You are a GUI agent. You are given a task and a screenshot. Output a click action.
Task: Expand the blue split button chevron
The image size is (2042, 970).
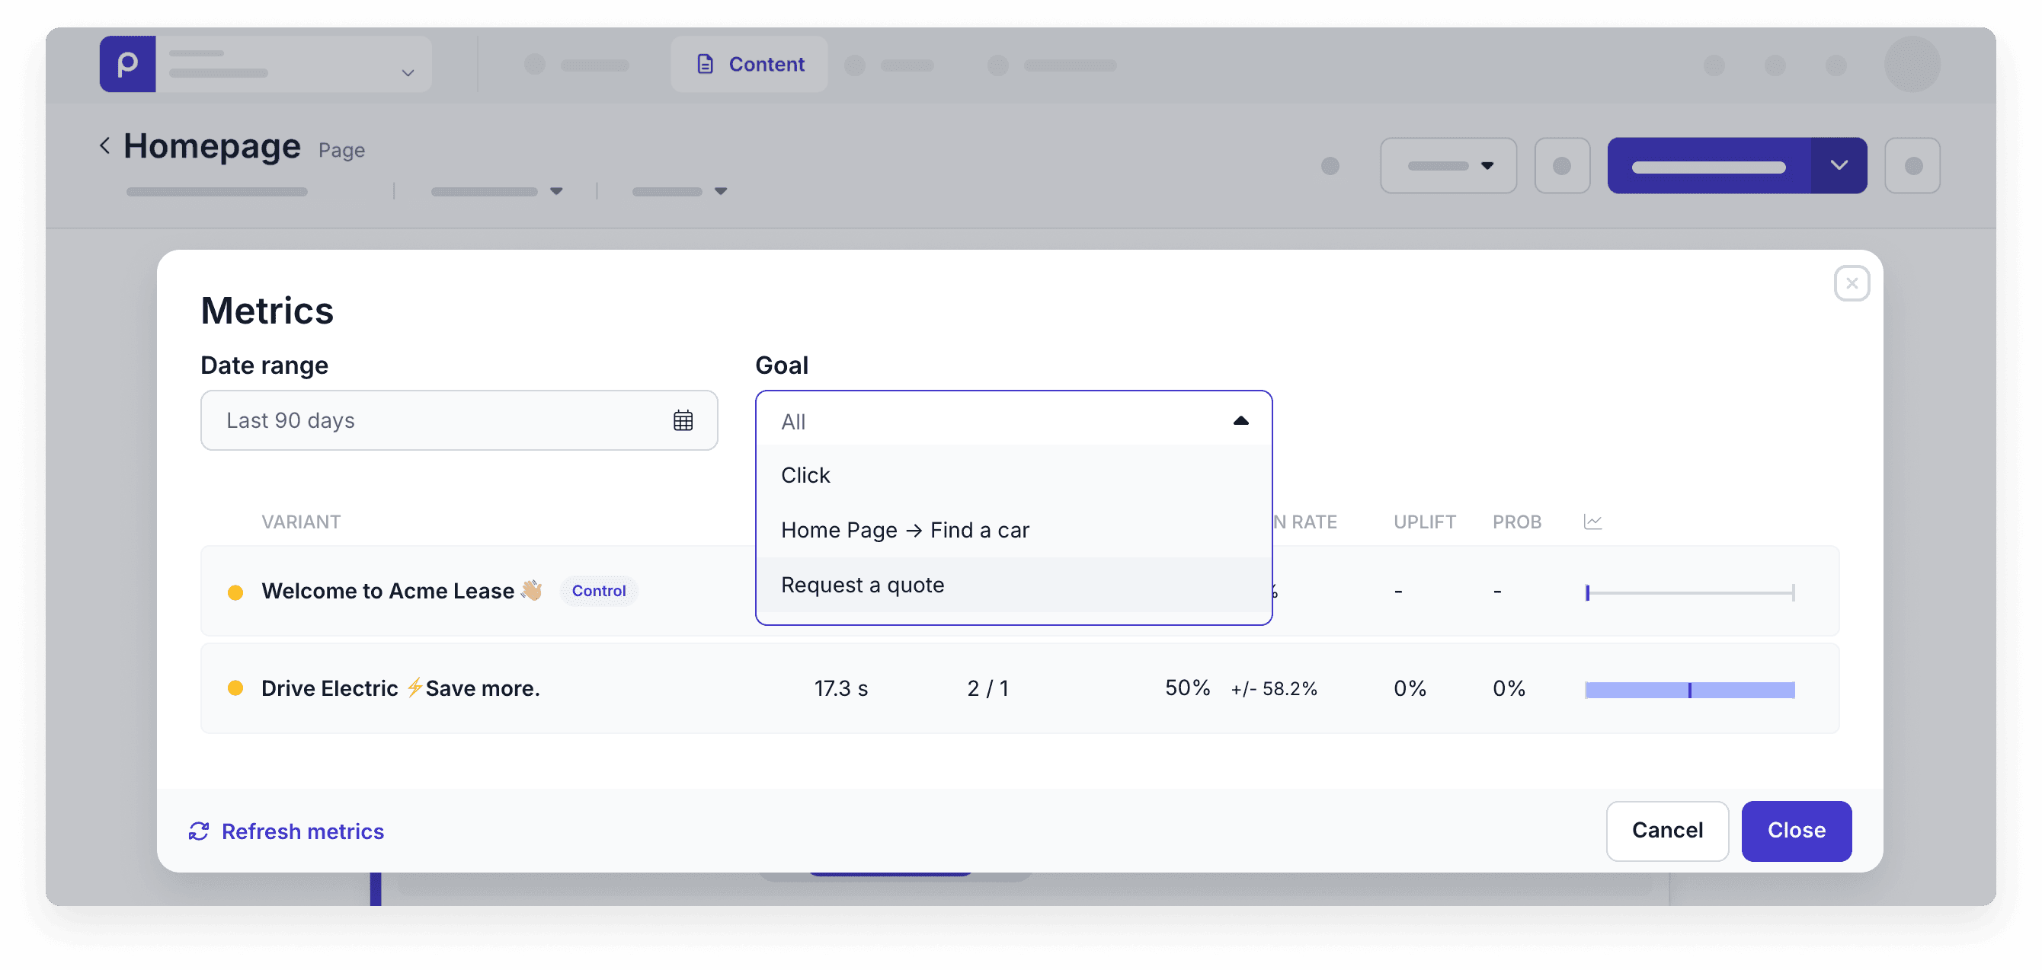click(x=1839, y=165)
